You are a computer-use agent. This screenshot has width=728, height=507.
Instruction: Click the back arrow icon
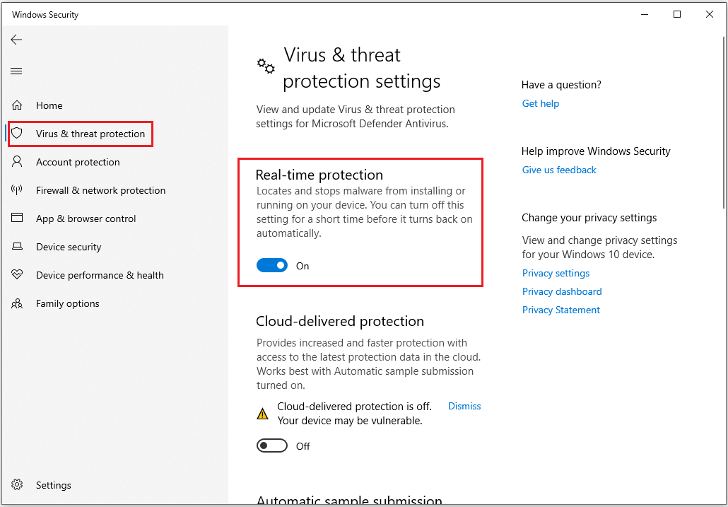click(16, 40)
